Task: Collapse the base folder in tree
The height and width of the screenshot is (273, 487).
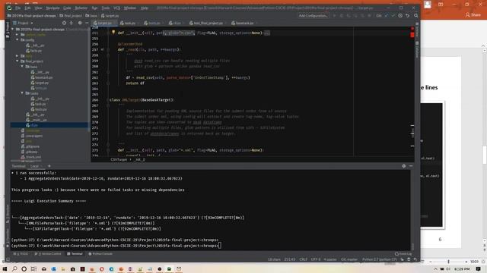Action: (22, 67)
